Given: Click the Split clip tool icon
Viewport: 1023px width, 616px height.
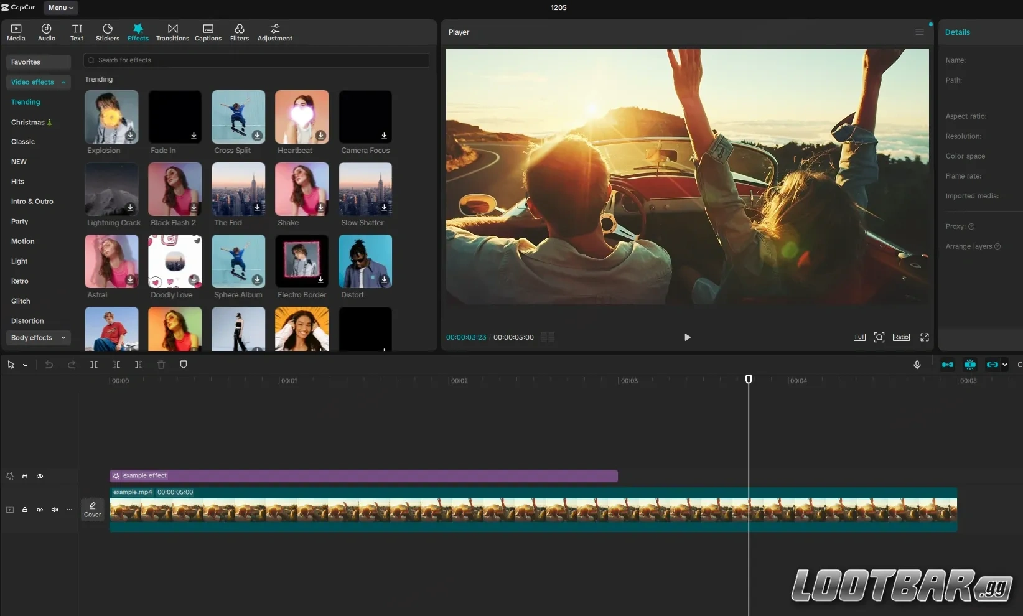Looking at the screenshot, I should 94,365.
